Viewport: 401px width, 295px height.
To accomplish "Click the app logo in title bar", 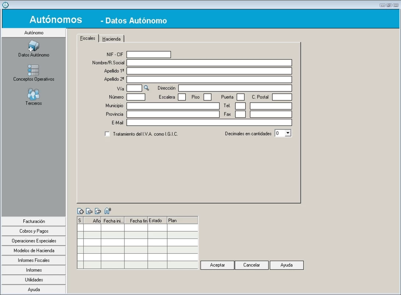I will pyautogui.click(x=6, y=5).
